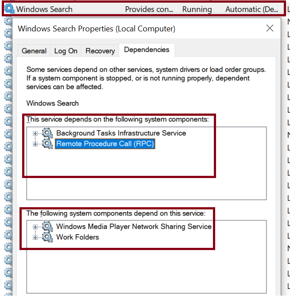Click gear icon next to Work Folders
The width and height of the screenshot is (290, 296).
47,237
